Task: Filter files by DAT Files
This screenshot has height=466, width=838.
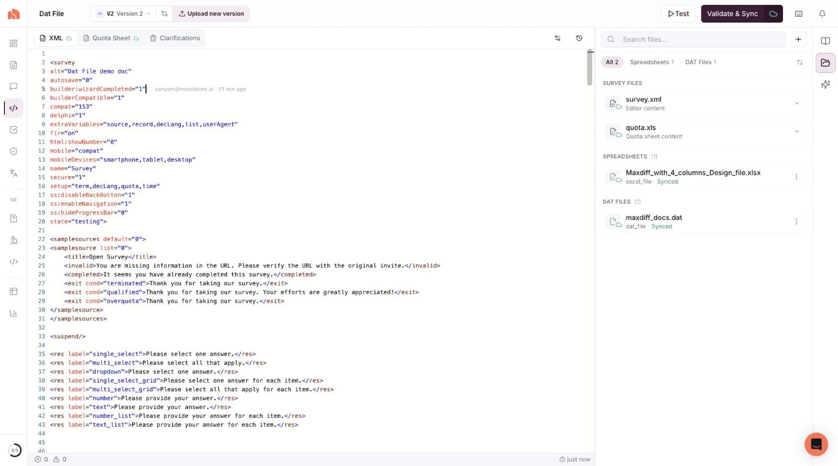Action: click(x=701, y=62)
